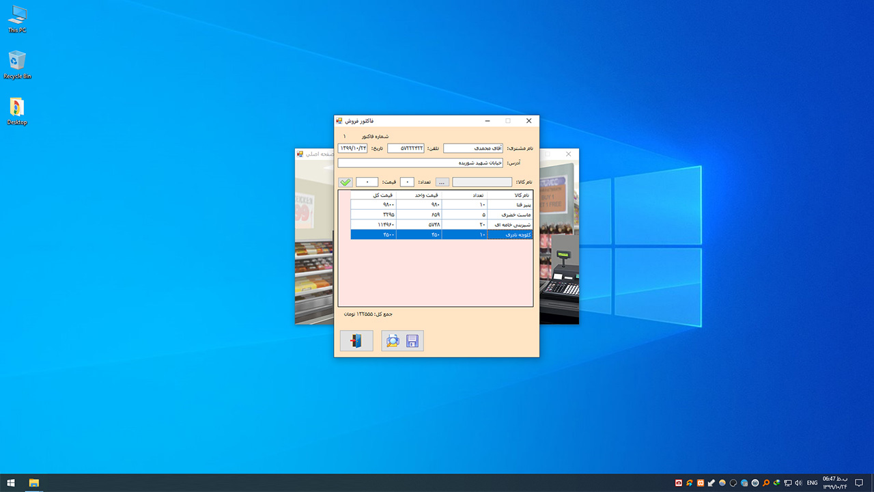The image size is (874, 492).
Task: Click the grand total 'جمع کل' text
Action: [368, 314]
